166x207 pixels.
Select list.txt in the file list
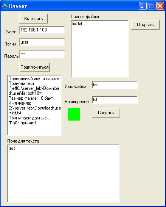click(77, 24)
